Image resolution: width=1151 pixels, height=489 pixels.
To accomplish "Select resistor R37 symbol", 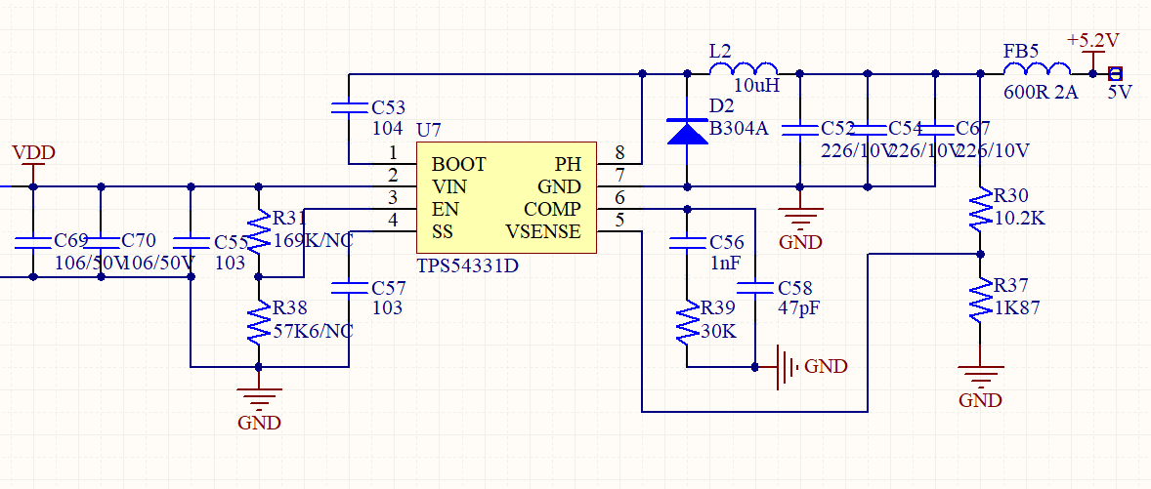I will 981,299.
